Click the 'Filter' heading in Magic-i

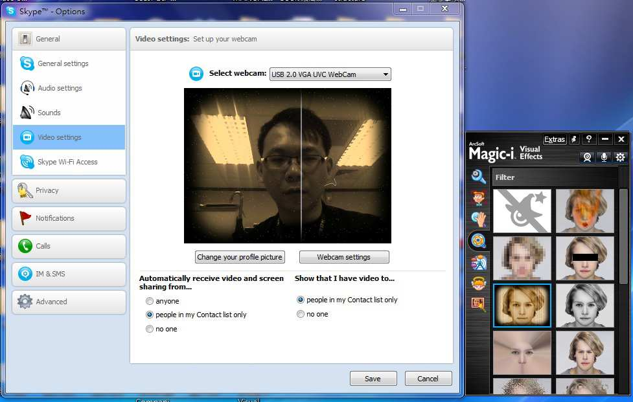coord(505,177)
